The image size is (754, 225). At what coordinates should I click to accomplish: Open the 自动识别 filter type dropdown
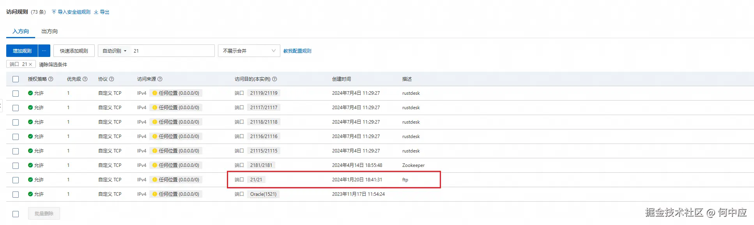[114, 51]
